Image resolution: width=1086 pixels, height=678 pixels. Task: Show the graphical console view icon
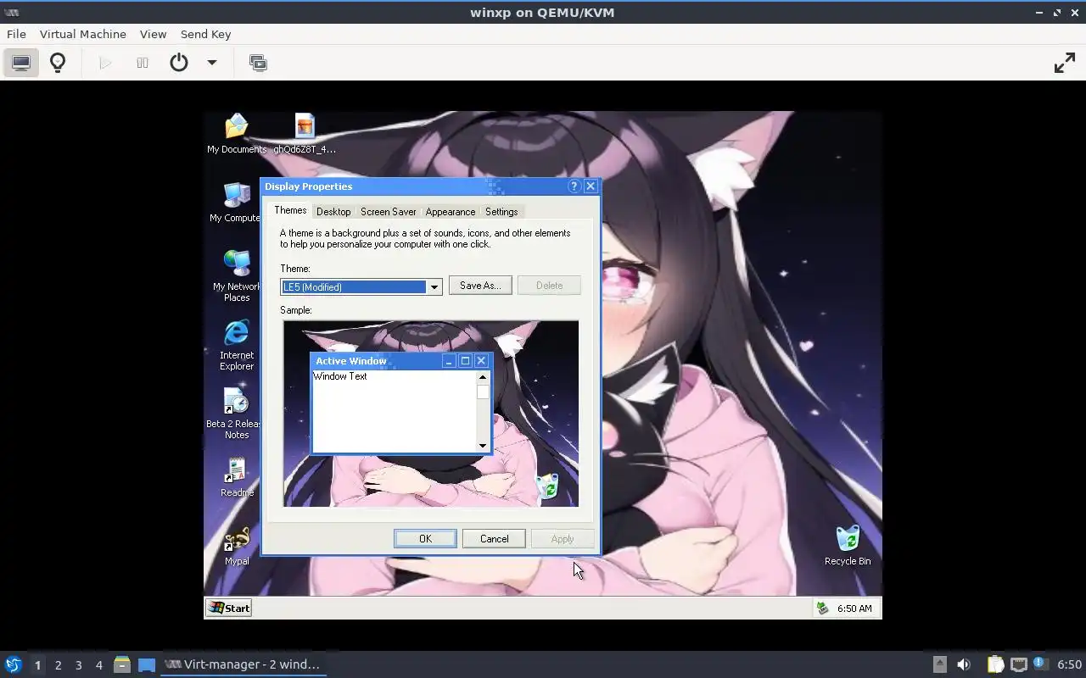coord(21,63)
